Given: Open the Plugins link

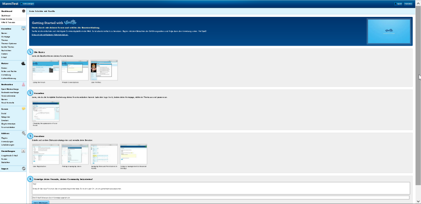Looking at the screenshot, I should [4, 138].
